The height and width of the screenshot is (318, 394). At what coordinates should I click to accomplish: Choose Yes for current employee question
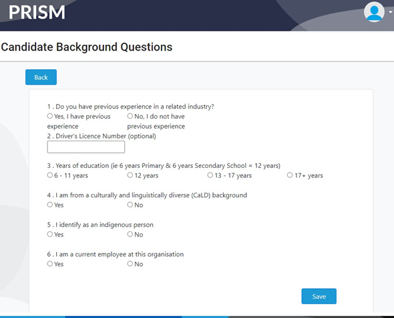click(x=50, y=264)
